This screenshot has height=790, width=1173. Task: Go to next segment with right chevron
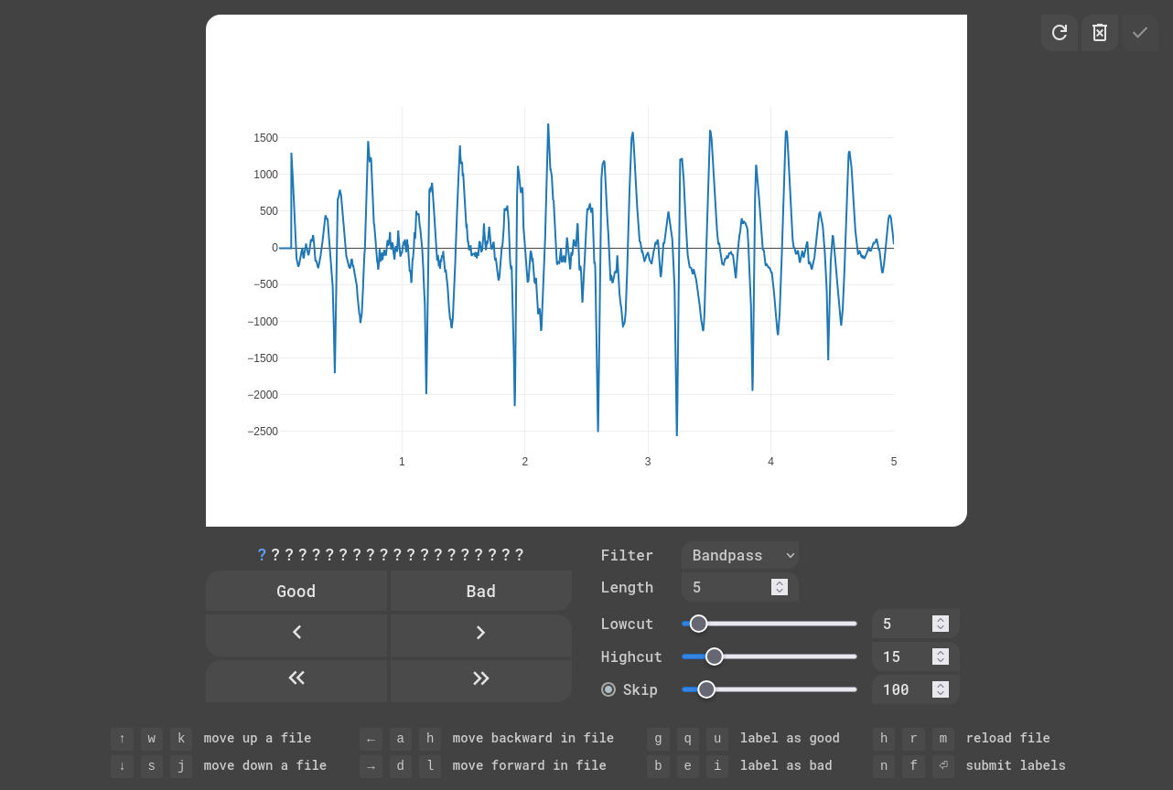pos(480,633)
